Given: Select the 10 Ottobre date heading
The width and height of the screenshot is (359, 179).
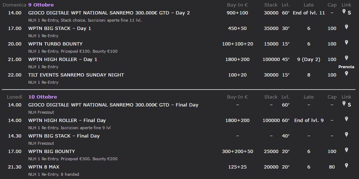Looking at the screenshot, I should click(x=43, y=97).
